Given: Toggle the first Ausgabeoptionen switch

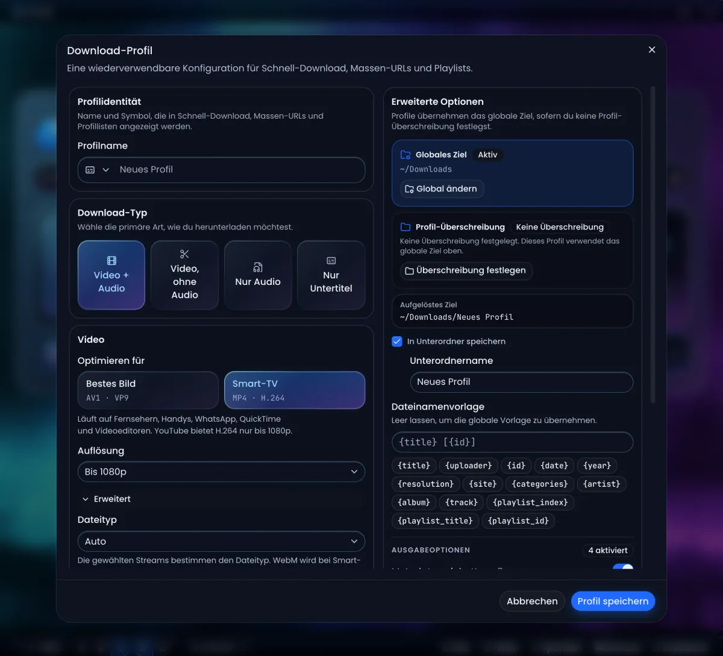Looking at the screenshot, I should point(623,567).
